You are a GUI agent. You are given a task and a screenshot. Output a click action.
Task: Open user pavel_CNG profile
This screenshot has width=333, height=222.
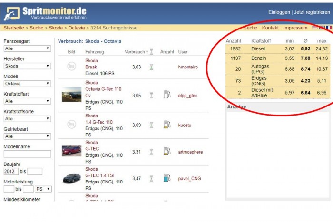[x=189, y=178]
